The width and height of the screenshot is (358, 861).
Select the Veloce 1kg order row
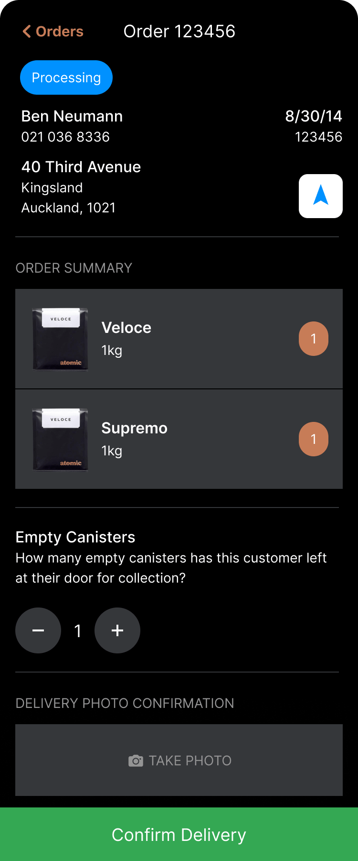tap(179, 339)
